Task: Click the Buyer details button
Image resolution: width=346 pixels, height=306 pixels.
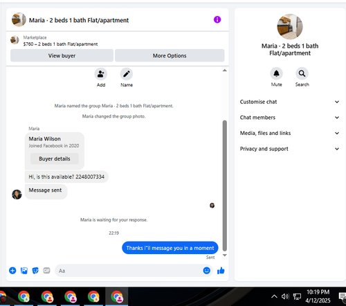Action: [55, 159]
